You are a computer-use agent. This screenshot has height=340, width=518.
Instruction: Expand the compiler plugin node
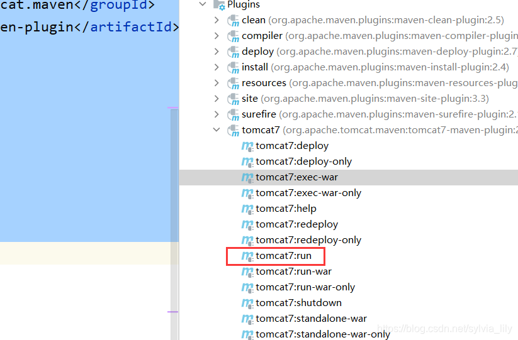[217, 36]
